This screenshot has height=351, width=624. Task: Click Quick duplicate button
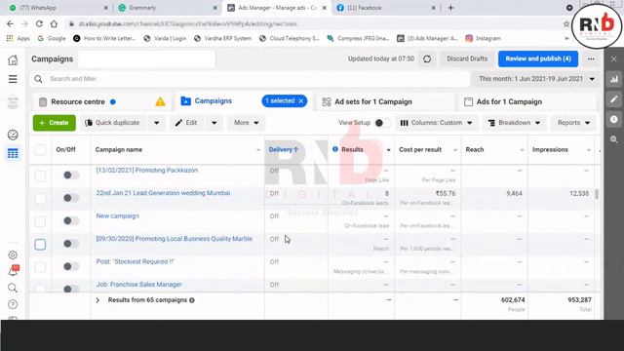(x=115, y=123)
